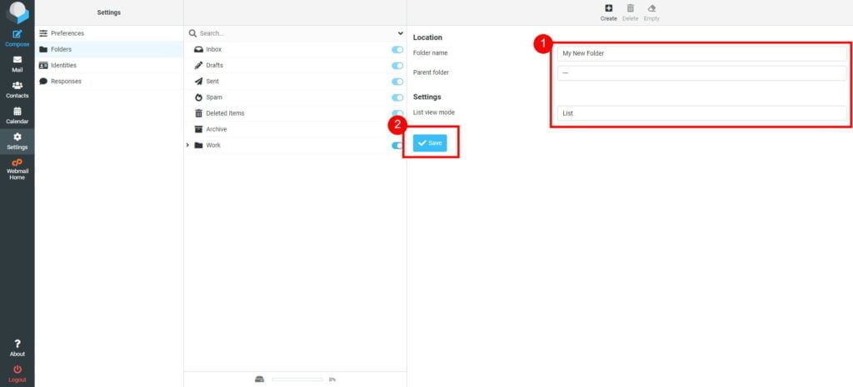The height and width of the screenshot is (387, 853).
Task: Select the Spam folder row
Action: coord(296,97)
